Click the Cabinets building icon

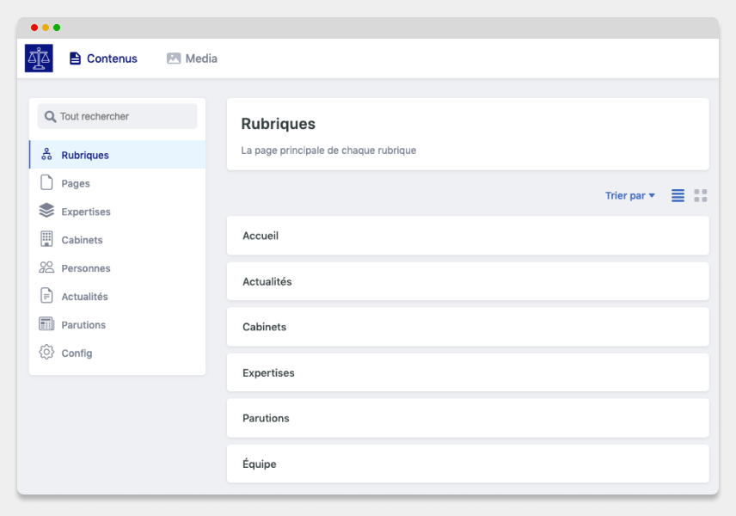click(x=46, y=239)
